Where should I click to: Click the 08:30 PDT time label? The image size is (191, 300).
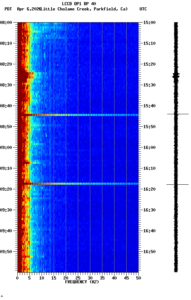[x=6, y=85]
